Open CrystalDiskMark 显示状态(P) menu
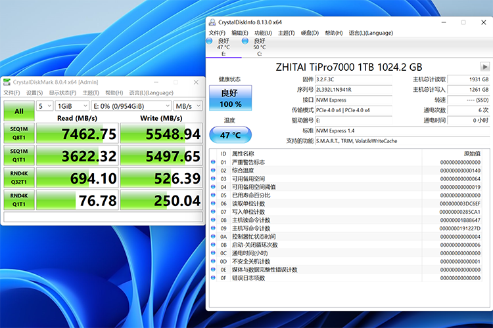The height and width of the screenshot is (328, 493). click(x=62, y=92)
